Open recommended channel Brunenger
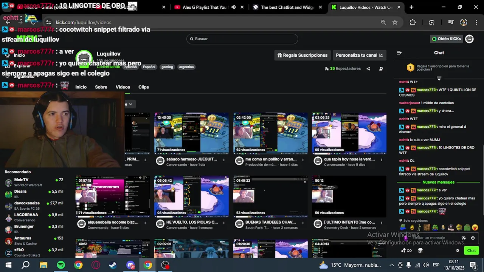 click(x=34, y=229)
